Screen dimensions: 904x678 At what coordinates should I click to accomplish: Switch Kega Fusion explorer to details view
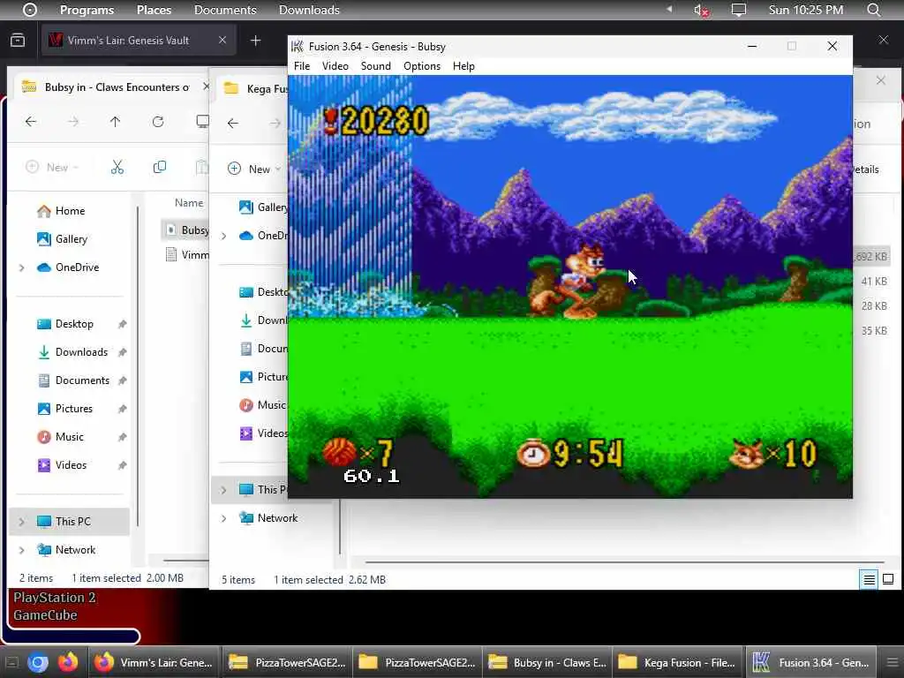[x=869, y=579]
